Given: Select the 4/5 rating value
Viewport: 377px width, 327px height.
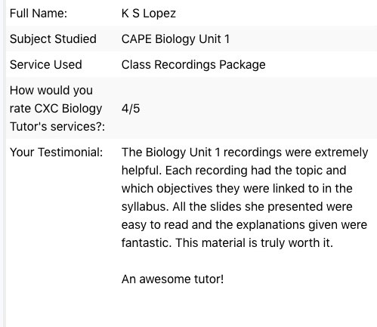Looking at the screenshot, I should coord(131,109).
